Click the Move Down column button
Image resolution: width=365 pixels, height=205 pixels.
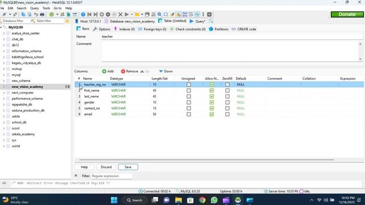click(x=166, y=71)
